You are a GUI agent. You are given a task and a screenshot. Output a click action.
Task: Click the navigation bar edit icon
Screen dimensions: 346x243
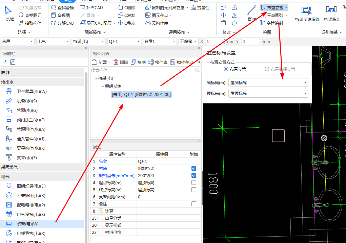click(x=13, y=62)
